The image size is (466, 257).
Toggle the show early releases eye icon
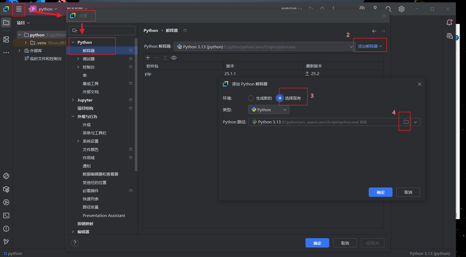tap(174, 58)
